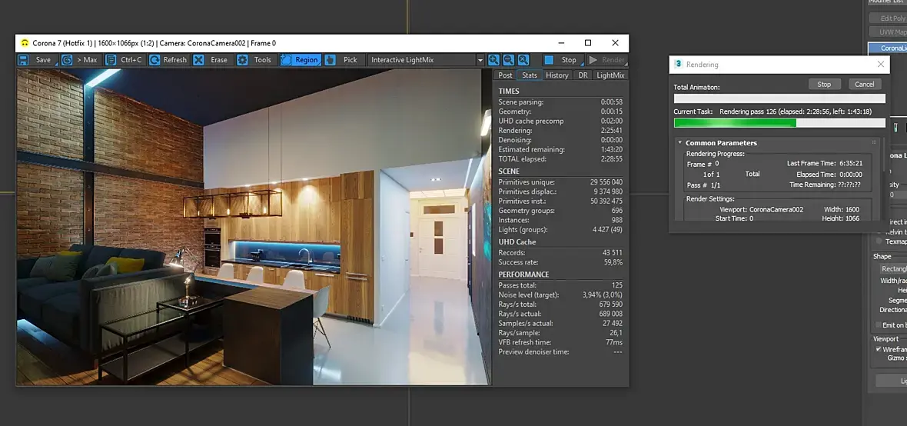
Task: Zoom out with the magnifier minus icon
Action: (x=508, y=60)
